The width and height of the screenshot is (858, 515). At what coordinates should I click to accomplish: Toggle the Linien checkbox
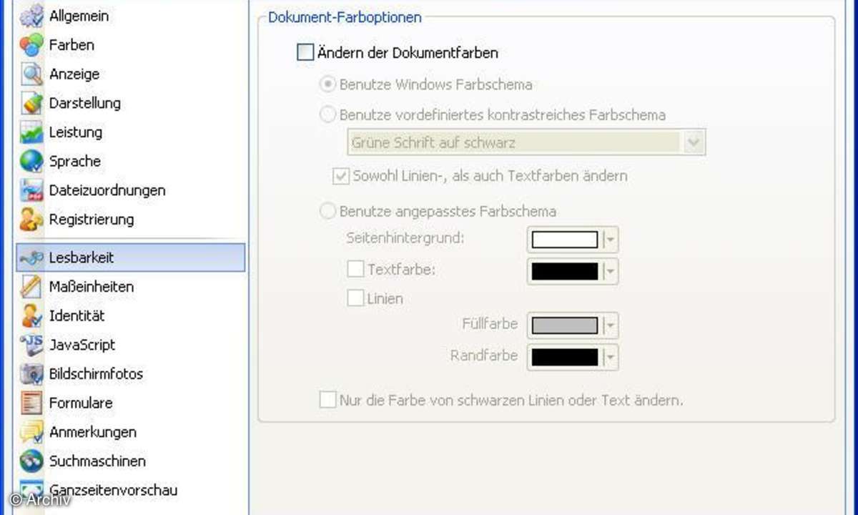click(x=355, y=298)
